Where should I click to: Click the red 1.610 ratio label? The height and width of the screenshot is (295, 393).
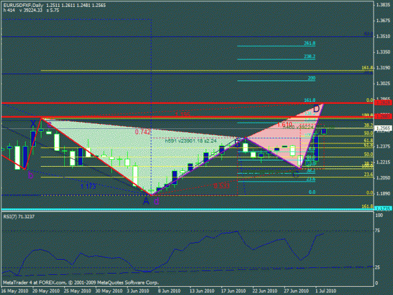click(x=284, y=125)
